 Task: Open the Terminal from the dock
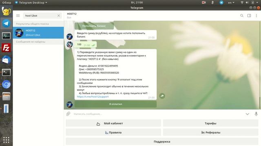6,72
